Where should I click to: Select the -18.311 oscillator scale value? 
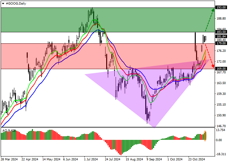pyautogui.click(x=221, y=154)
